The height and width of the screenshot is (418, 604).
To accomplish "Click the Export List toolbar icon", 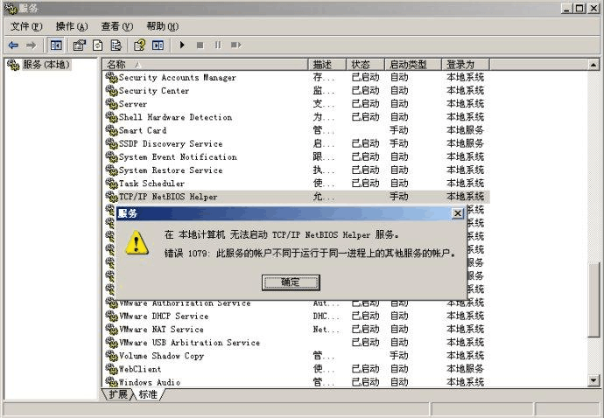I will (x=116, y=45).
